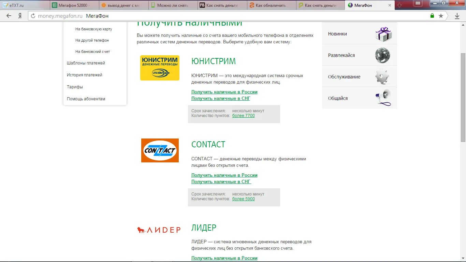Screen dimensions: 466x262
Task: Open the browser hamburger menu in title bar
Action: pos(417,3)
